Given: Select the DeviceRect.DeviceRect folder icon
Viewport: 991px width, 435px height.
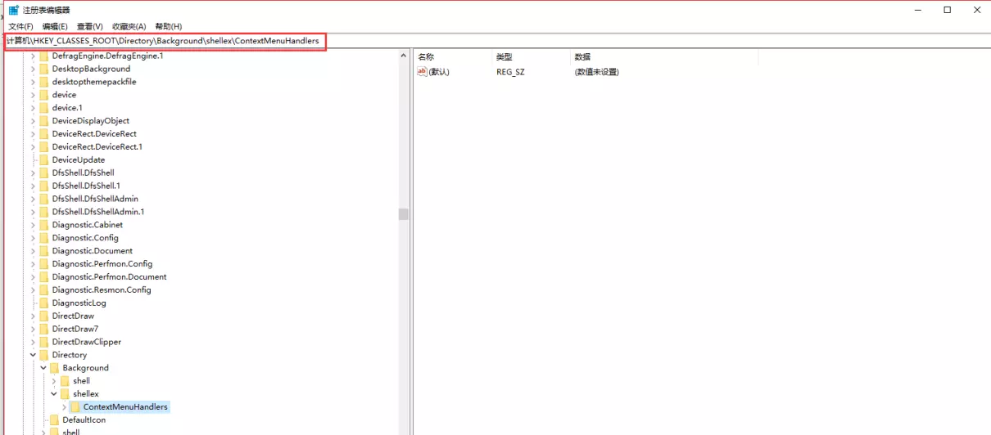Looking at the screenshot, I should [x=44, y=134].
